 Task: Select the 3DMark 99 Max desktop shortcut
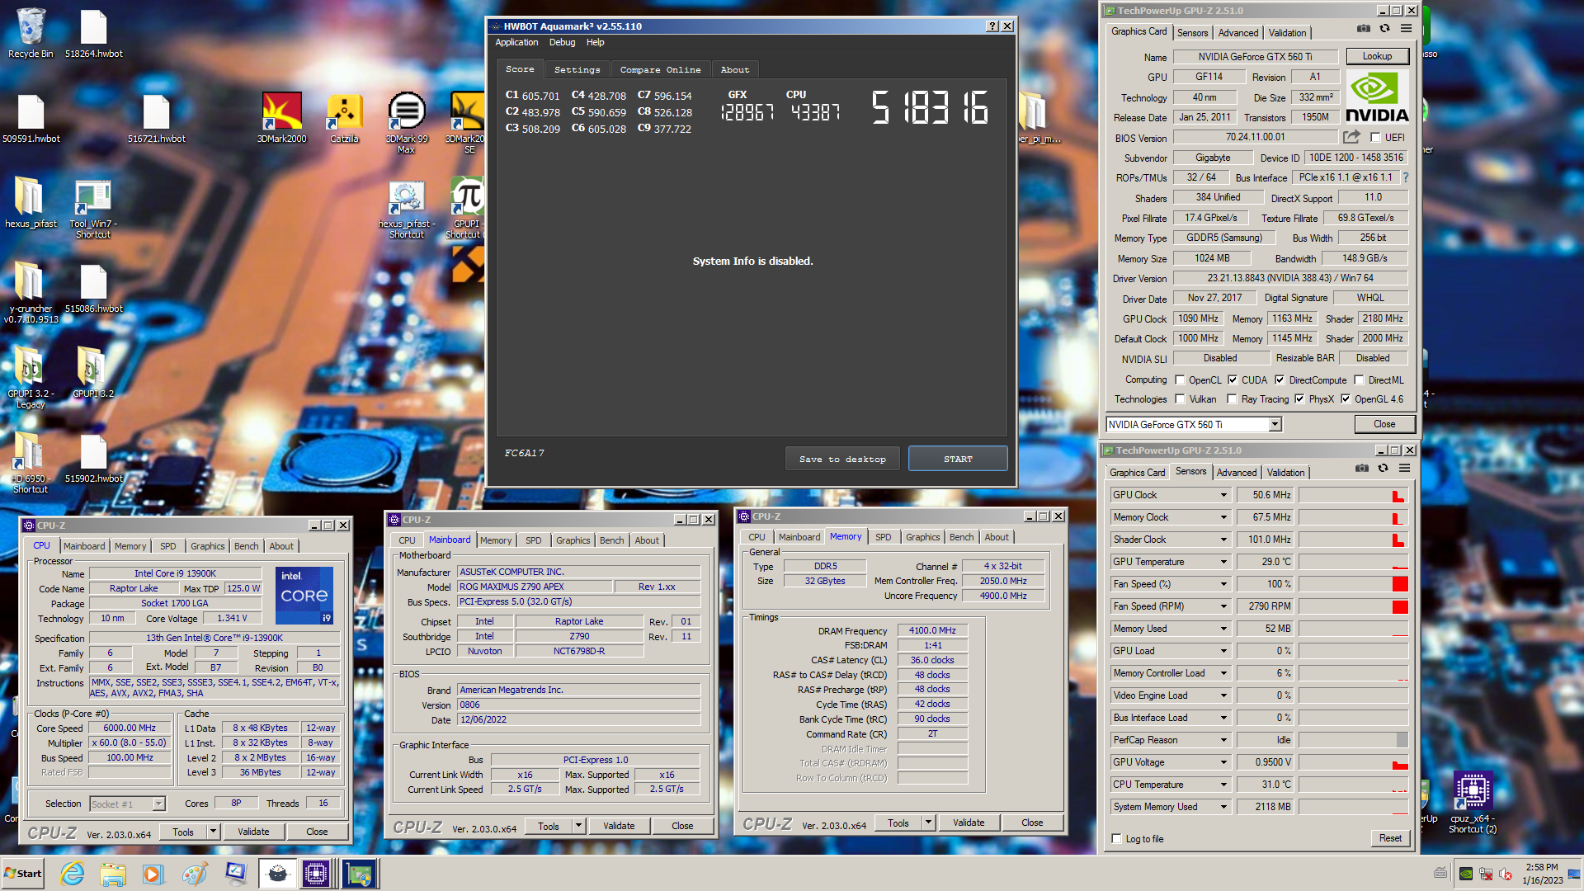407,122
